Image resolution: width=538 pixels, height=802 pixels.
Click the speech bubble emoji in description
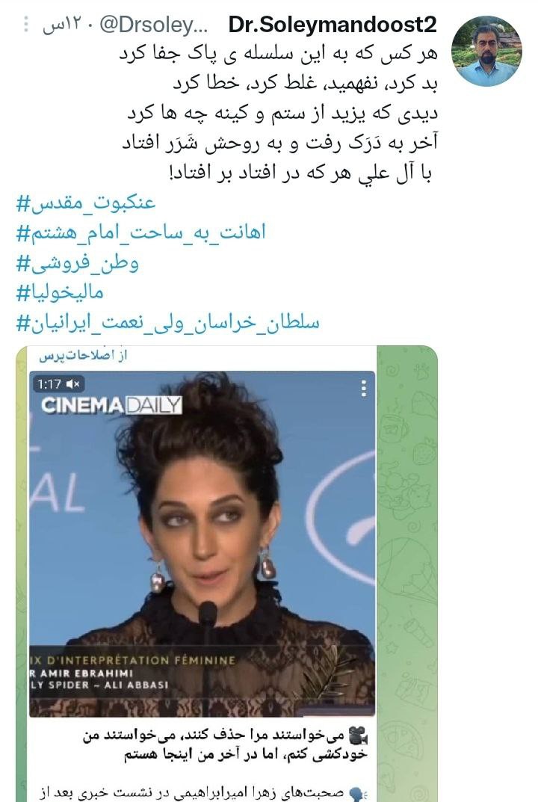(x=356, y=792)
